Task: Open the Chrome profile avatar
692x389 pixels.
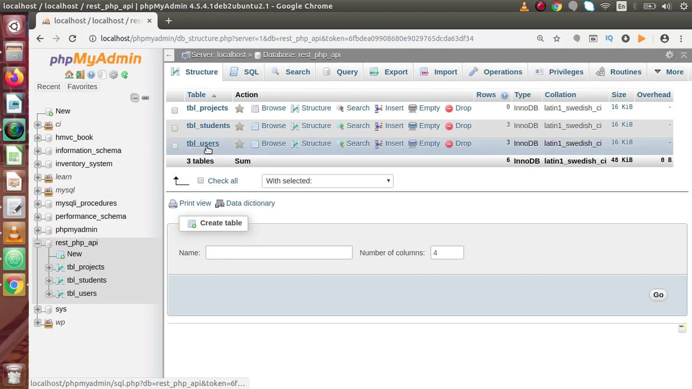Action: (664, 38)
